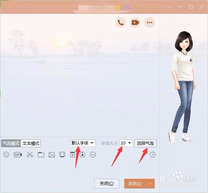Open the red packet yuan icon

(x=72, y=155)
